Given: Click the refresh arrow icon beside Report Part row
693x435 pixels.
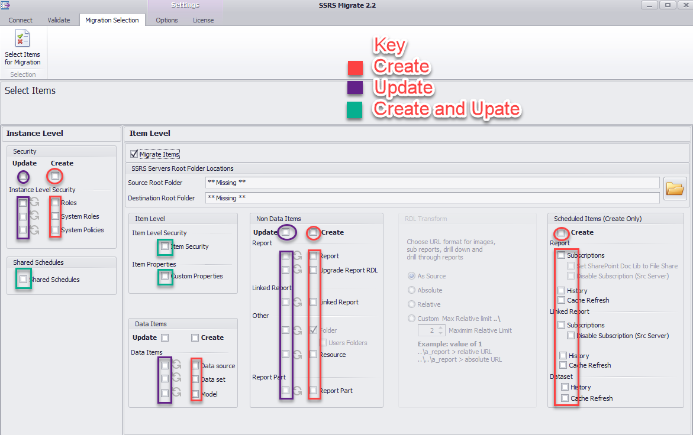Looking at the screenshot, I should 298,391.
